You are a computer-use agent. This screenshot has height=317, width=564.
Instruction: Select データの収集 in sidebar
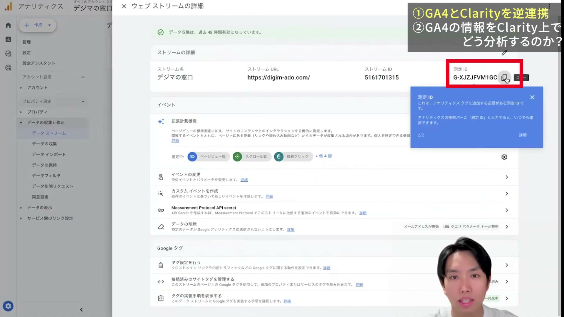[x=44, y=144]
